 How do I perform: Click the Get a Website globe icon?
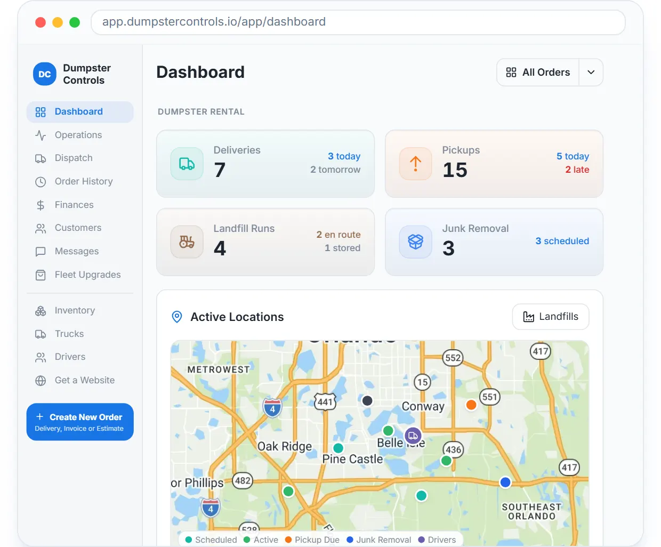[x=41, y=381]
